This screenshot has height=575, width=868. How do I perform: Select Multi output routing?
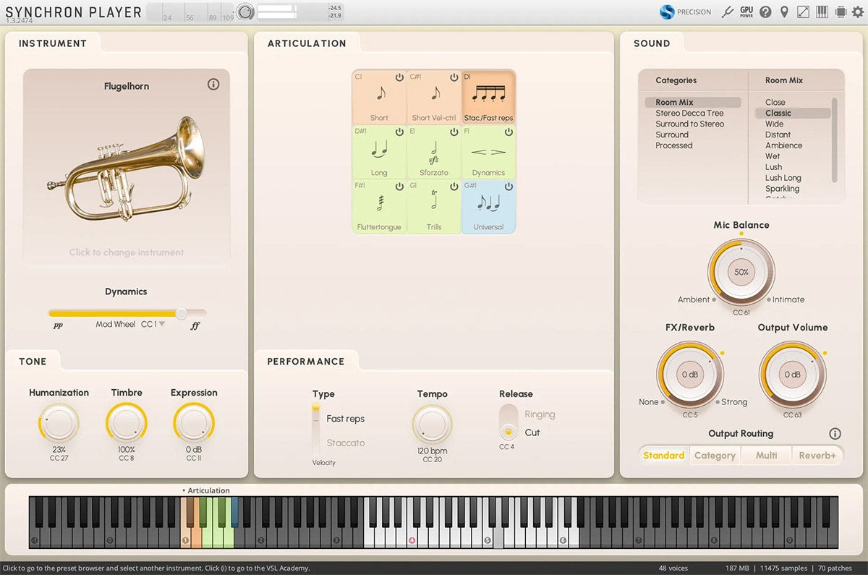coord(767,456)
